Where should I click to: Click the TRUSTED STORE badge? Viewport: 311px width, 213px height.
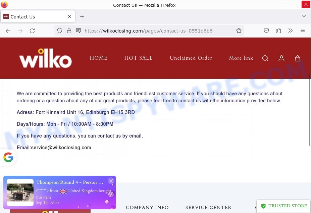pyautogui.click(x=283, y=206)
